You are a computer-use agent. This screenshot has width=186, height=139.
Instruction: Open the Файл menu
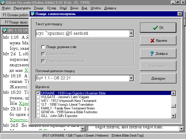click(x=6, y=8)
